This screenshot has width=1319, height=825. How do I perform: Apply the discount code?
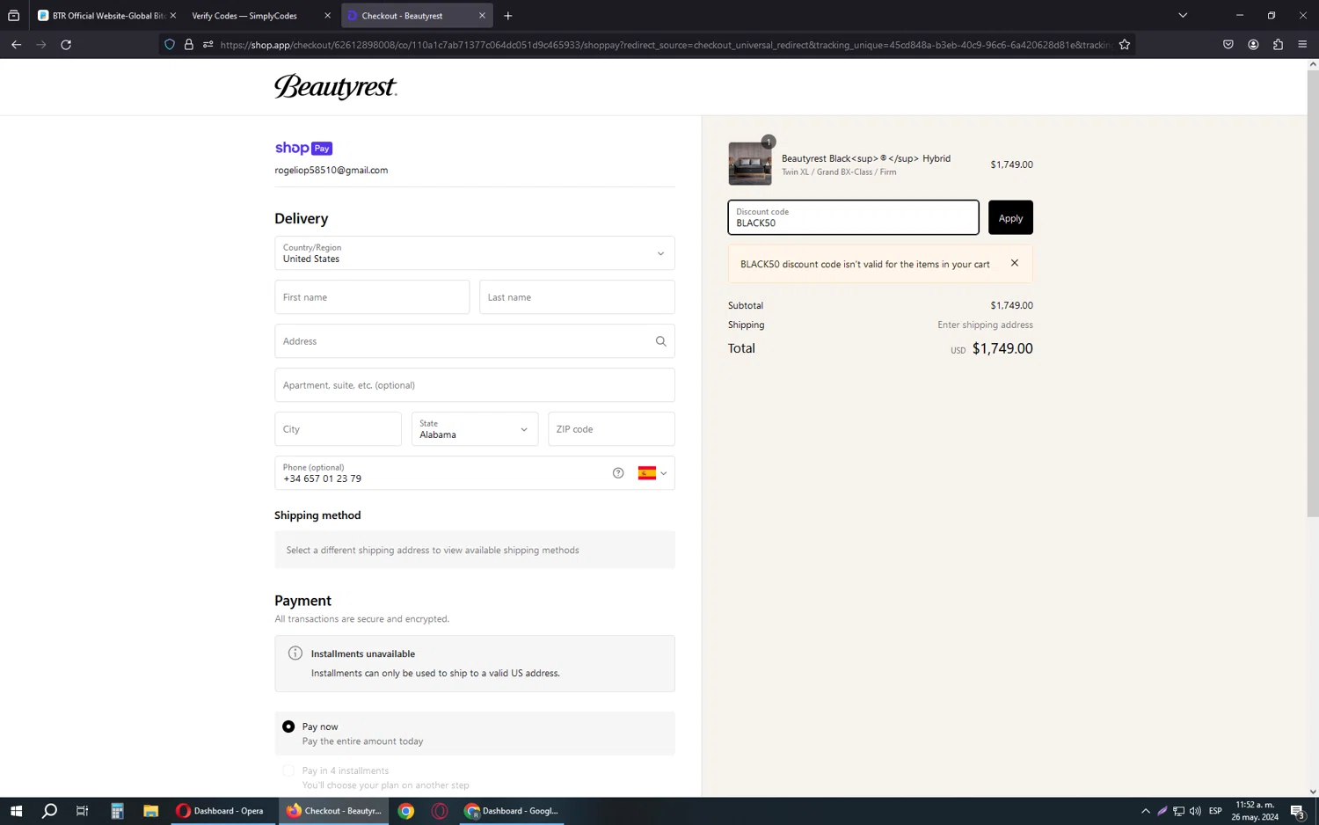pyautogui.click(x=1010, y=217)
